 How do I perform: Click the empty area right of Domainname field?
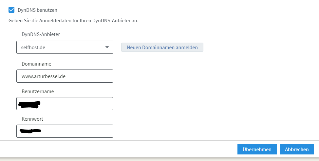pos(197,76)
